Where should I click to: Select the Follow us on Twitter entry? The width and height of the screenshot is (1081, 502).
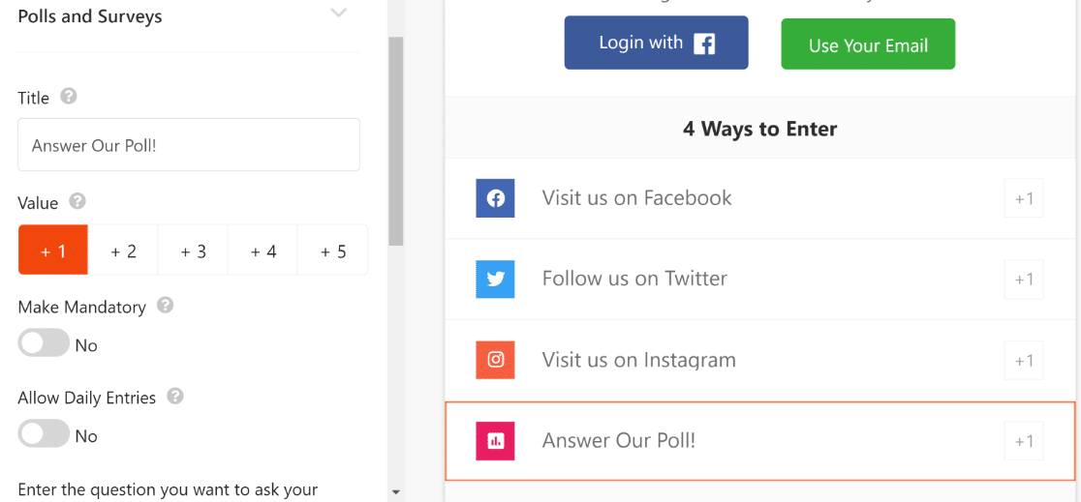tap(760, 279)
